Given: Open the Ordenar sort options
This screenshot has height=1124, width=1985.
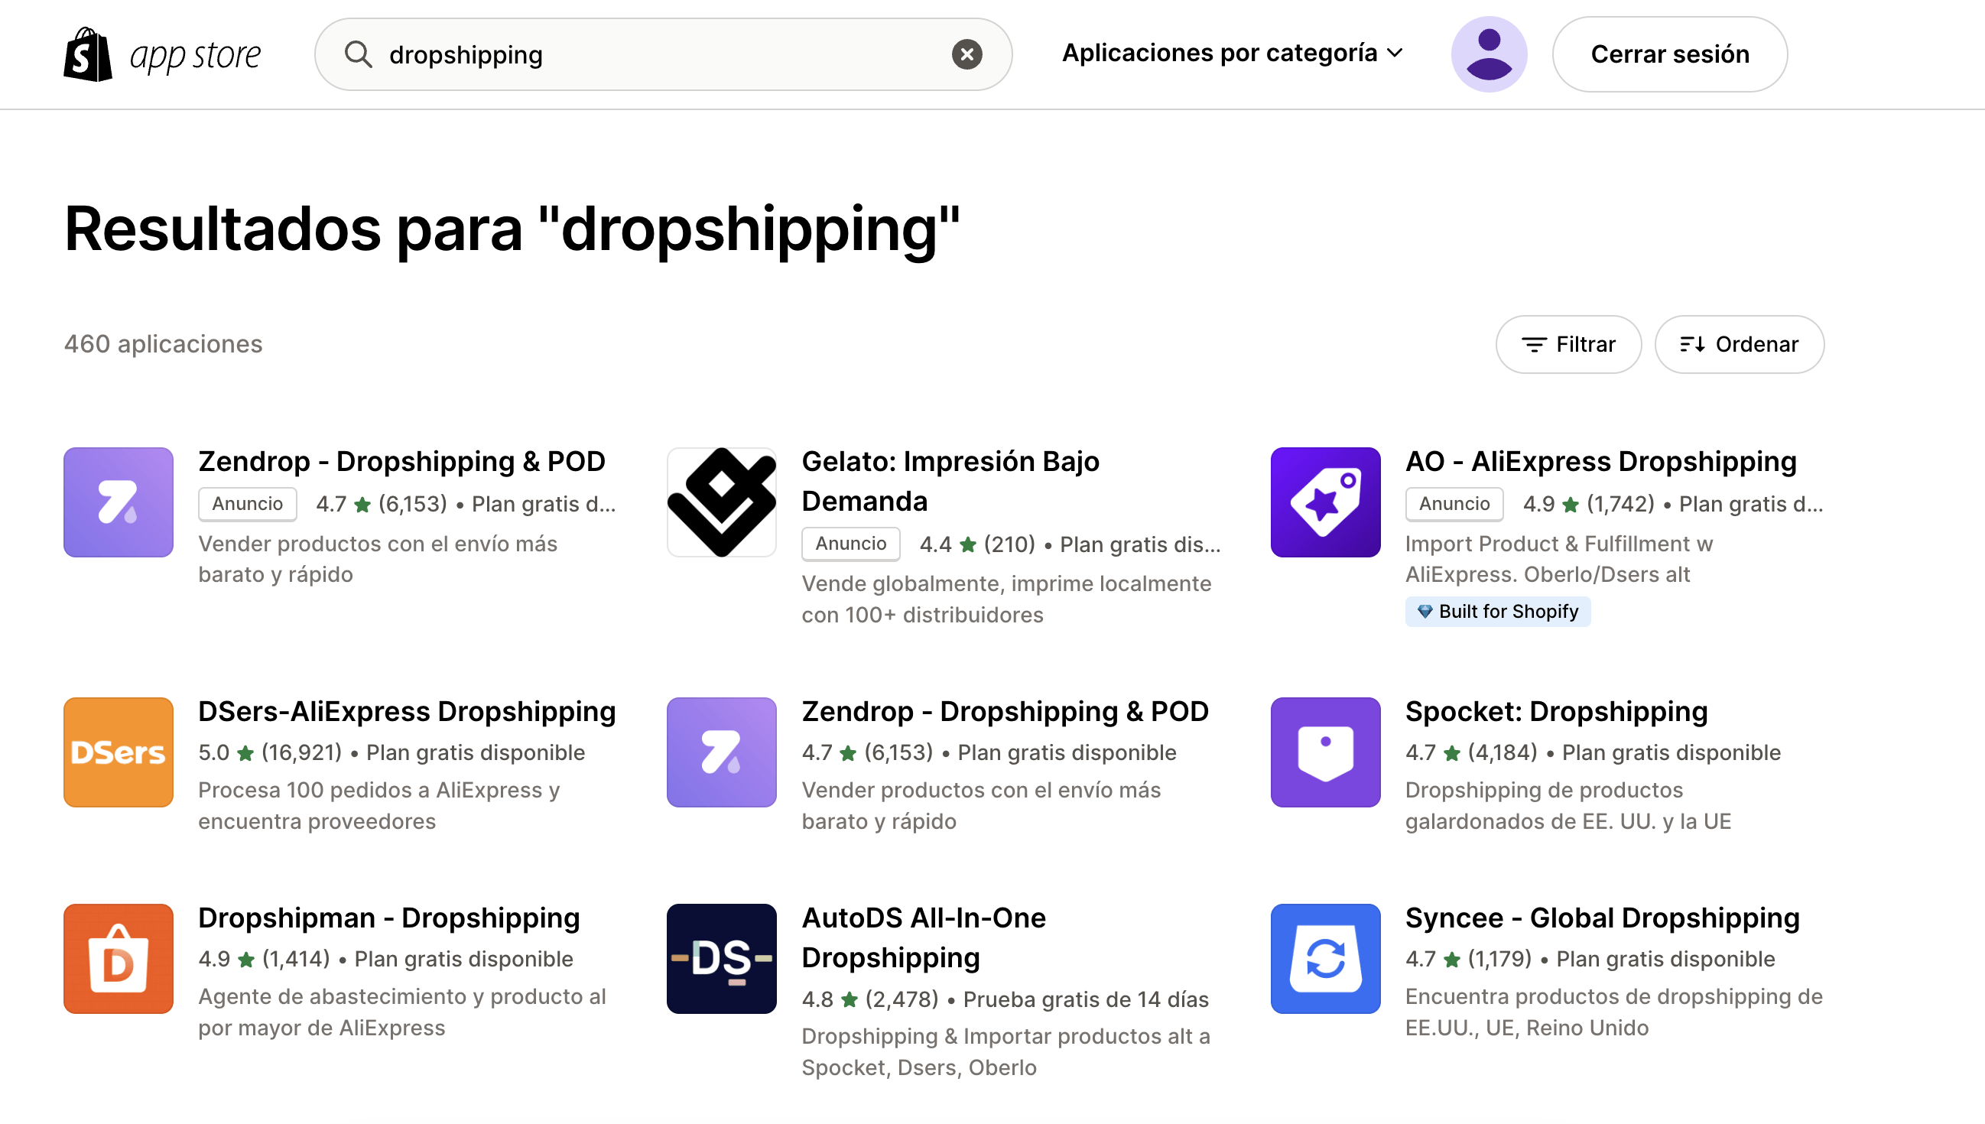Looking at the screenshot, I should [1739, 344].
